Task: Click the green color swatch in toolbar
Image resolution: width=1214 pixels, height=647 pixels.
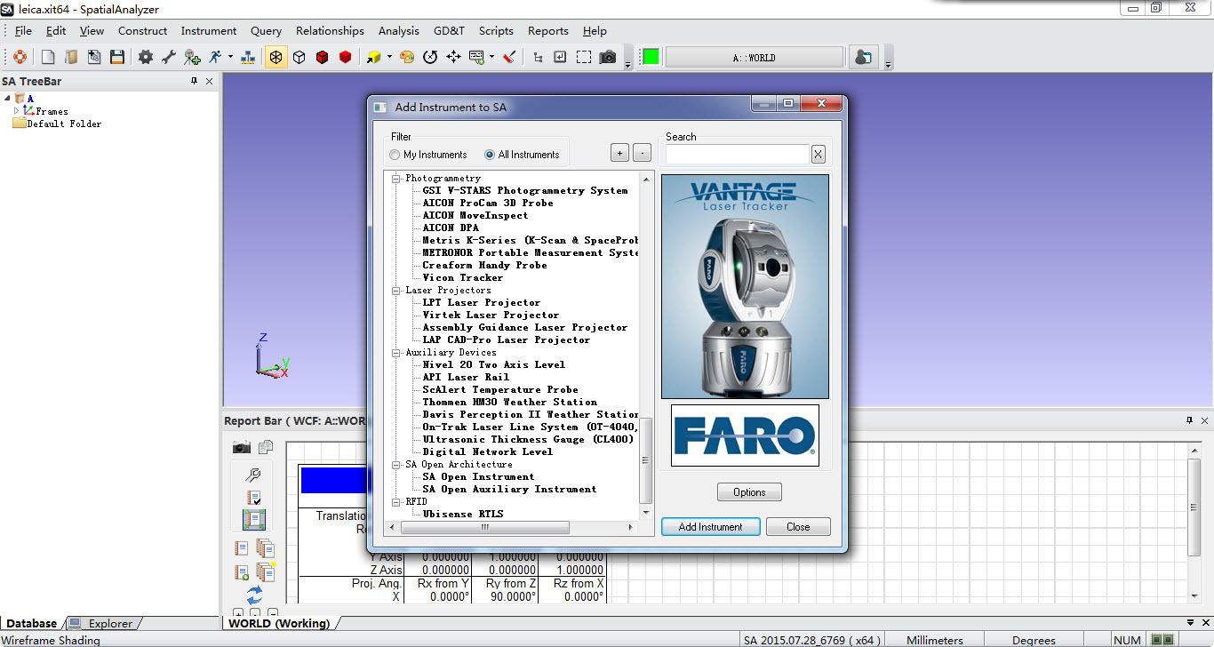Action: point(651,57)
